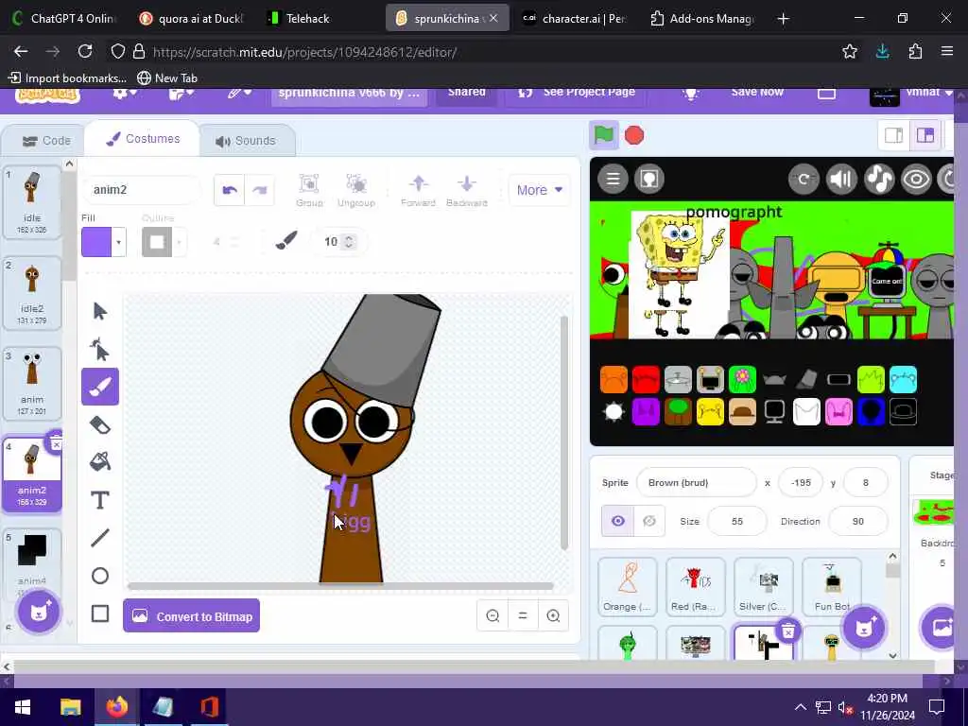968x726 pixels.
Task: Click the Choose a Costume cat button
Action: pos(39,612)
